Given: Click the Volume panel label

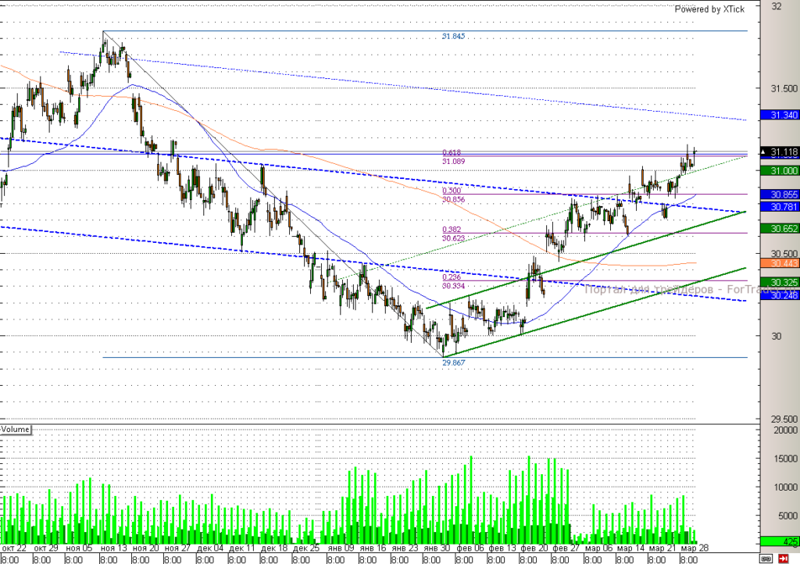Looking at the screenshot, I should (16, 430).
